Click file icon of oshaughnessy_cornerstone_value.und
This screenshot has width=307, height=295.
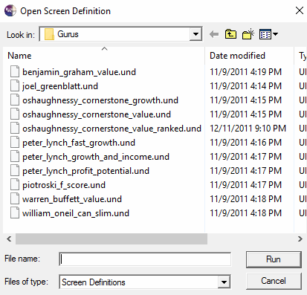point(15,114)
